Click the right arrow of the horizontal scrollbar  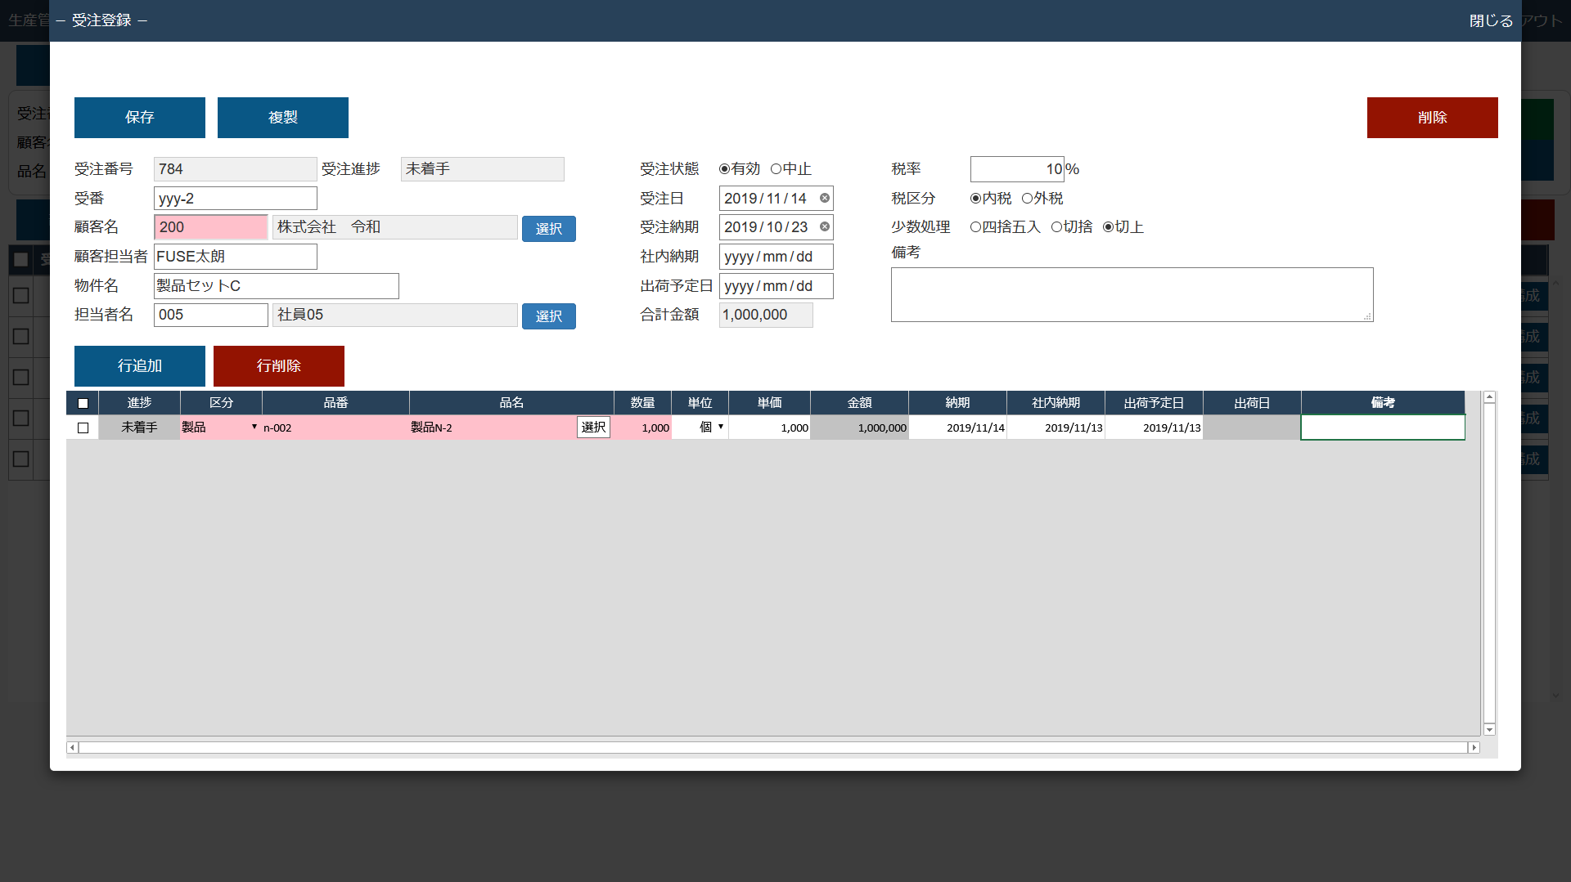tap(1474, 747)
